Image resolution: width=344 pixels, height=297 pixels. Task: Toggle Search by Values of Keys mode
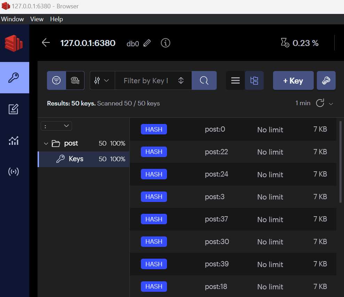click(x=75, y=81)
